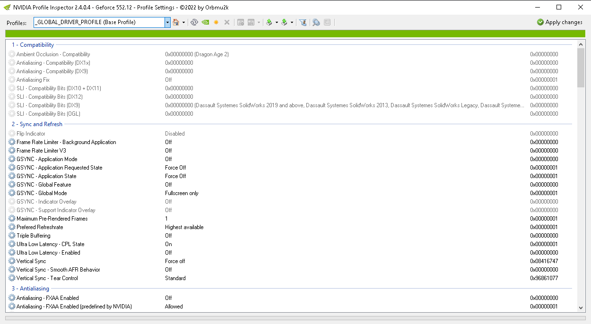591x324 pixels.
Task: Select the Vertical Sync - Smooth AFR Behavior row
Action: [x=290, y=270]
